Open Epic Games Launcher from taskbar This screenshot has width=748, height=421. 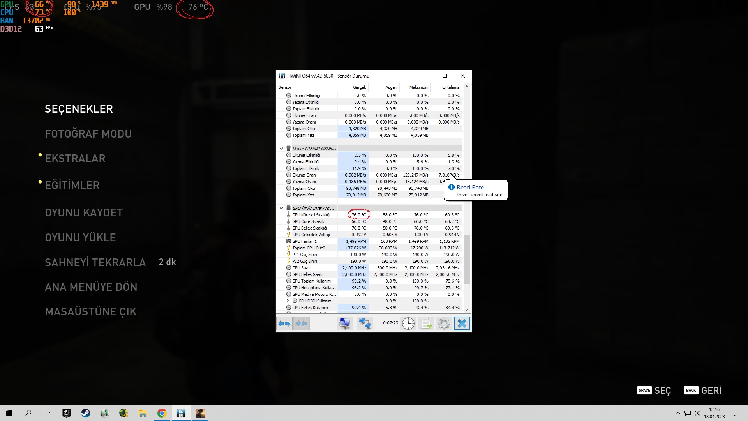click(x=66, y=413)
